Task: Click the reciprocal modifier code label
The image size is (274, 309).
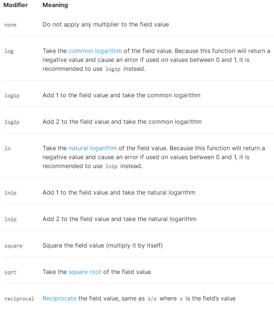Action: pyautogui.click(x=19, y=299)
